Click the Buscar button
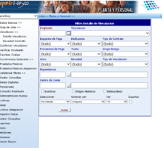164x151 pixels. (64, 110)
